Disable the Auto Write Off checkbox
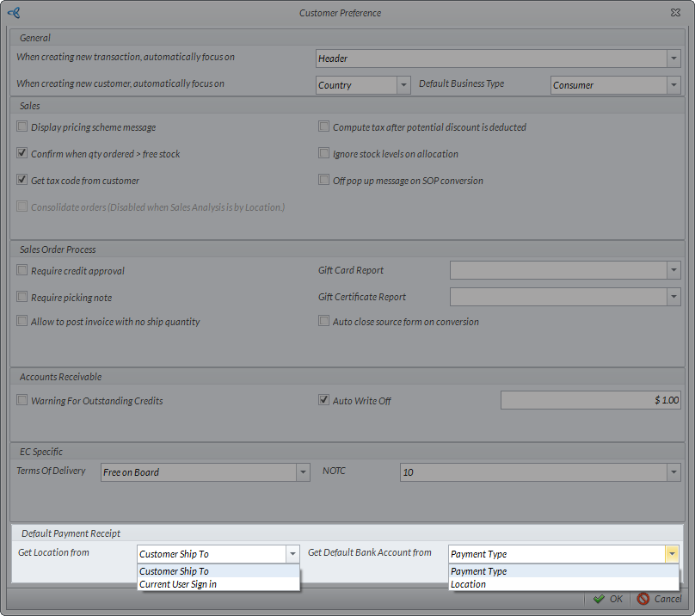695x616 pixels. (324, 400)
